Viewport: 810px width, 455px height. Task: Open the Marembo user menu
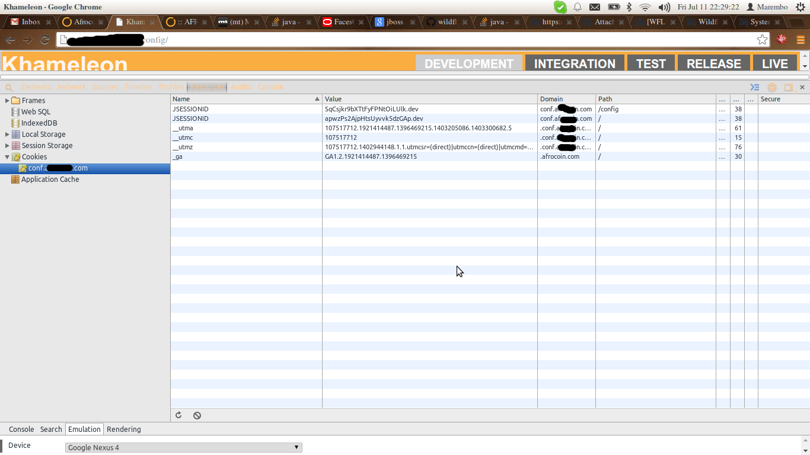click(x=767, y=7)
